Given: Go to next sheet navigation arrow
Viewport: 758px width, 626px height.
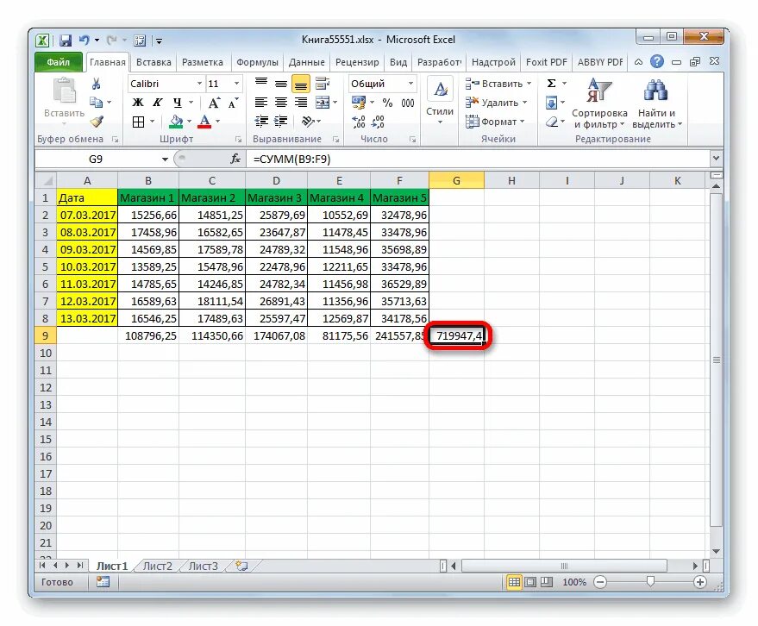Looking at the screenshot, I should pos(67,565).
